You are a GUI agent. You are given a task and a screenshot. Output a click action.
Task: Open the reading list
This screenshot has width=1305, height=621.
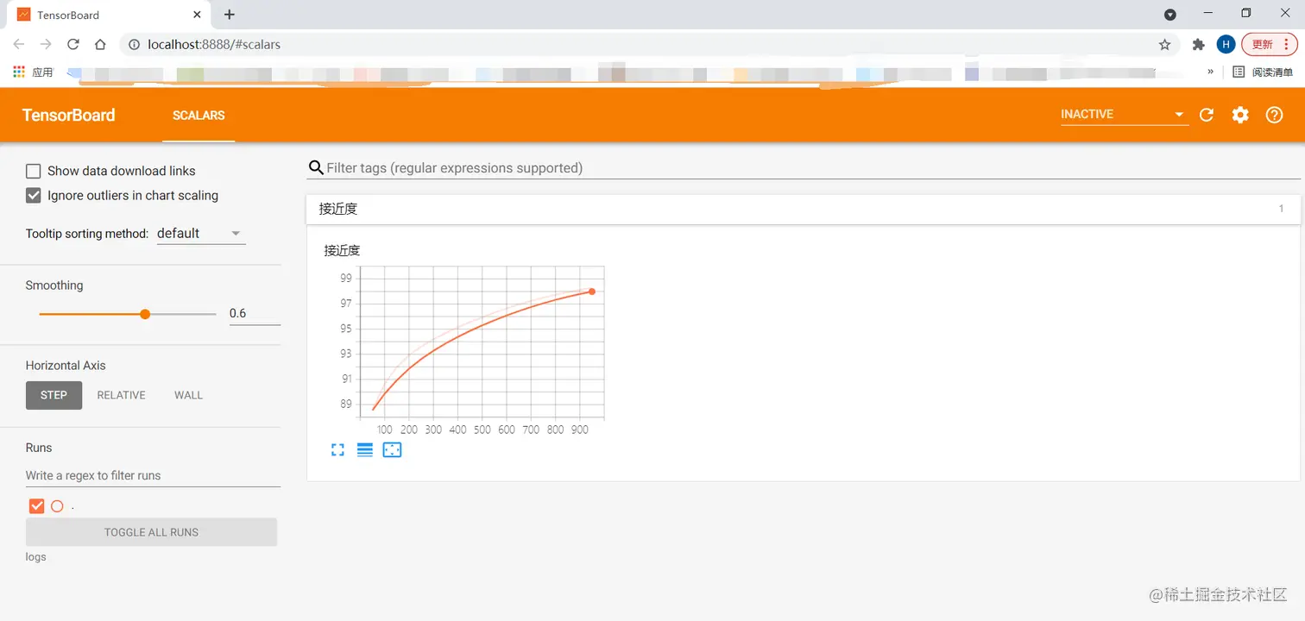pyautogui.click(x=1263, y=72)
